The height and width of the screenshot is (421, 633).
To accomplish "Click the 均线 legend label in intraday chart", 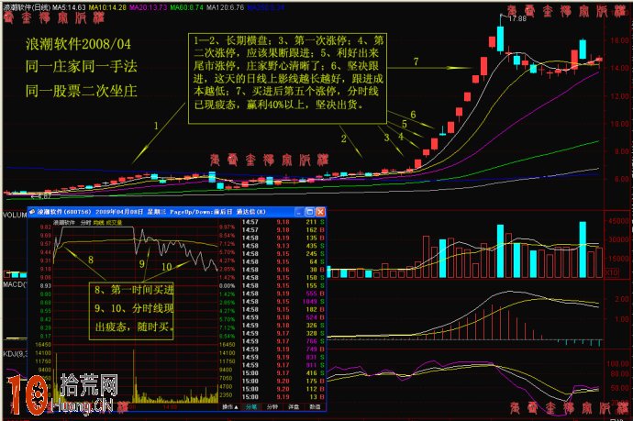I will (98, 222).
